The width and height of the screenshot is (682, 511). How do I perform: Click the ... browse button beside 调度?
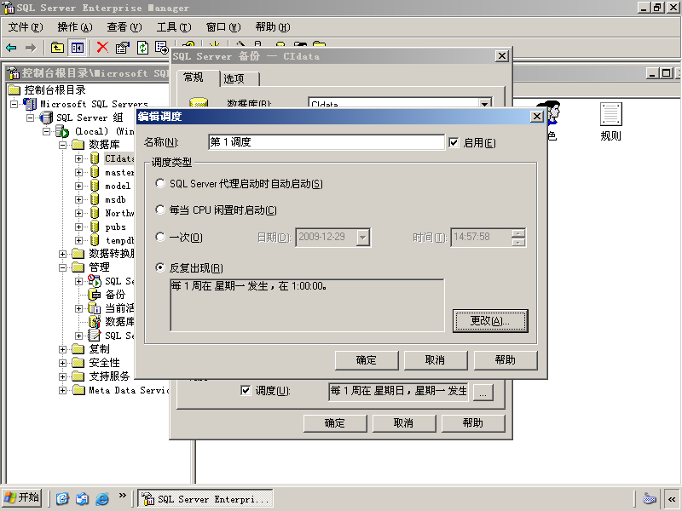click(x=483, y=393)
